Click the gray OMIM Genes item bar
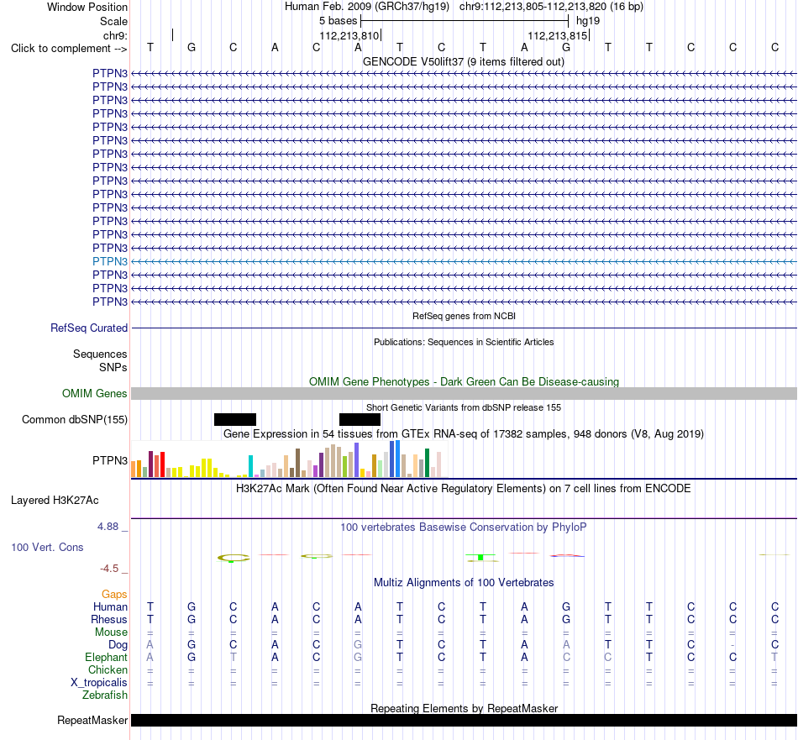This screenshot has height=740, width=798. (464, 393)
